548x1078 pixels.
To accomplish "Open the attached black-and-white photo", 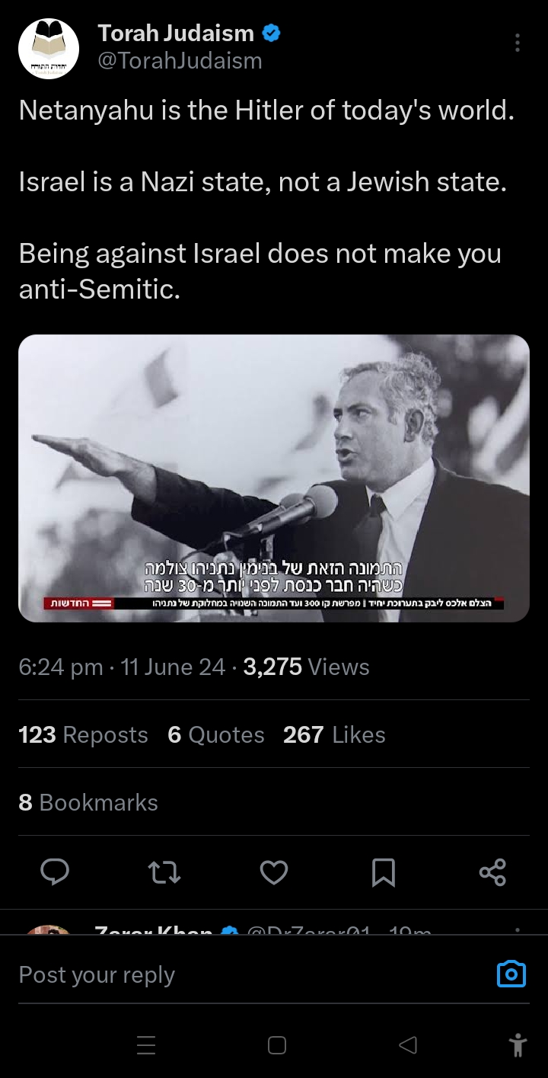I will pos(274,478).
